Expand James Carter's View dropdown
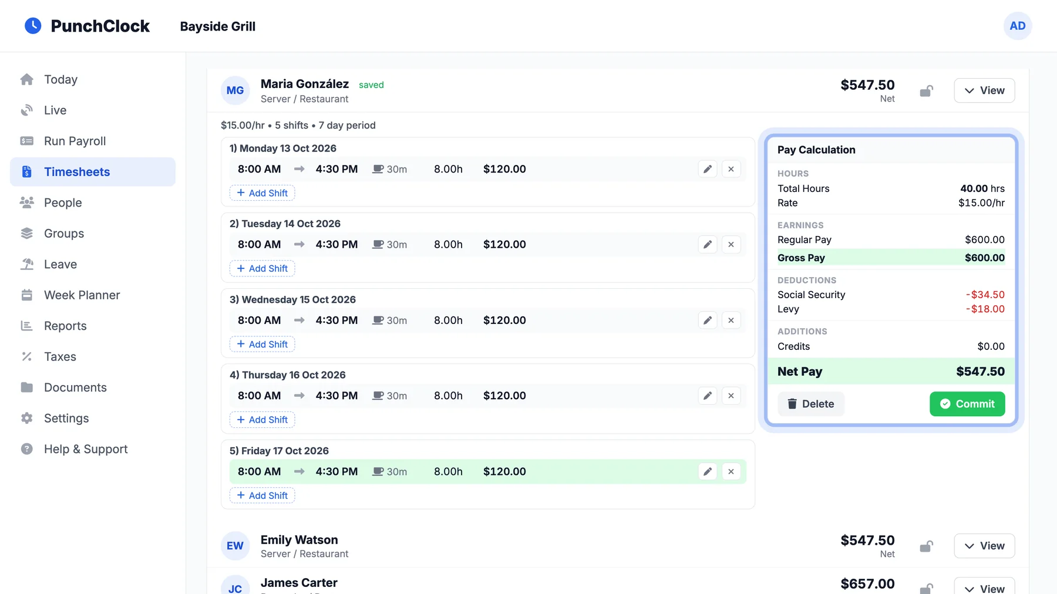 pyautogui.click(x=984, y=586)
